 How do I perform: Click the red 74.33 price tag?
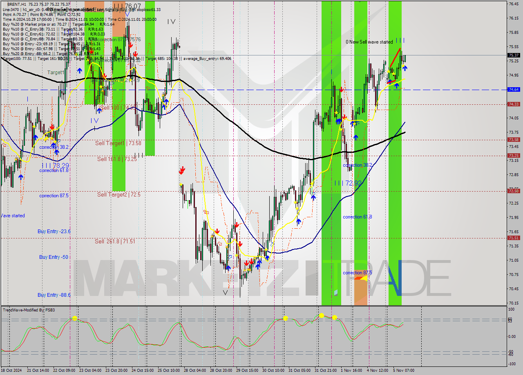click(513, 104)
